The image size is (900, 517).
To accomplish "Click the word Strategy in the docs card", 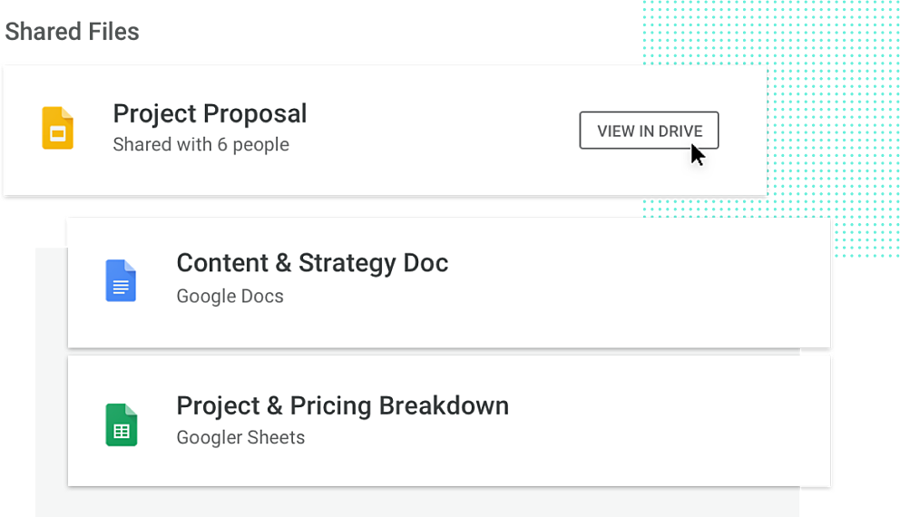I will (x=347, y=263).
